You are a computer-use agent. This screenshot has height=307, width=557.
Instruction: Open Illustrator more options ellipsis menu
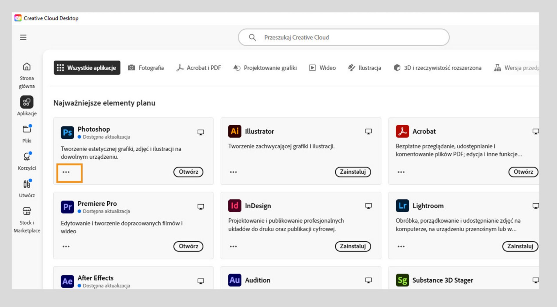coord(233,172)
